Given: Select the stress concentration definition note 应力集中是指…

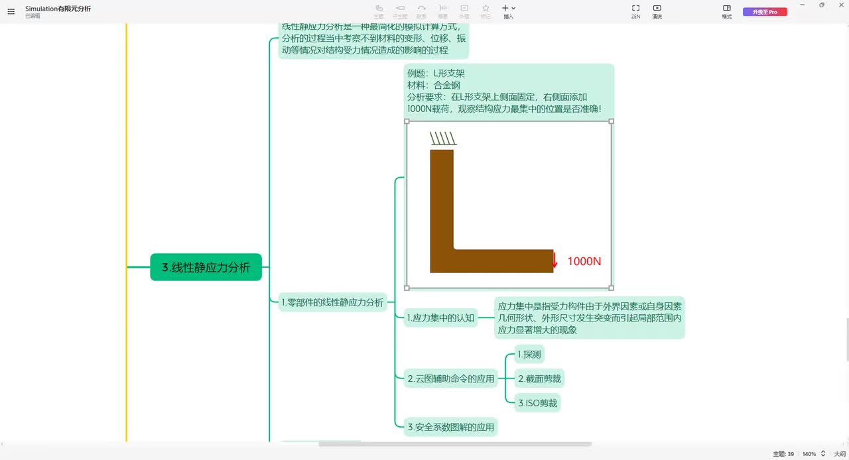Looking at the screenshot, I should pos(590,318).
